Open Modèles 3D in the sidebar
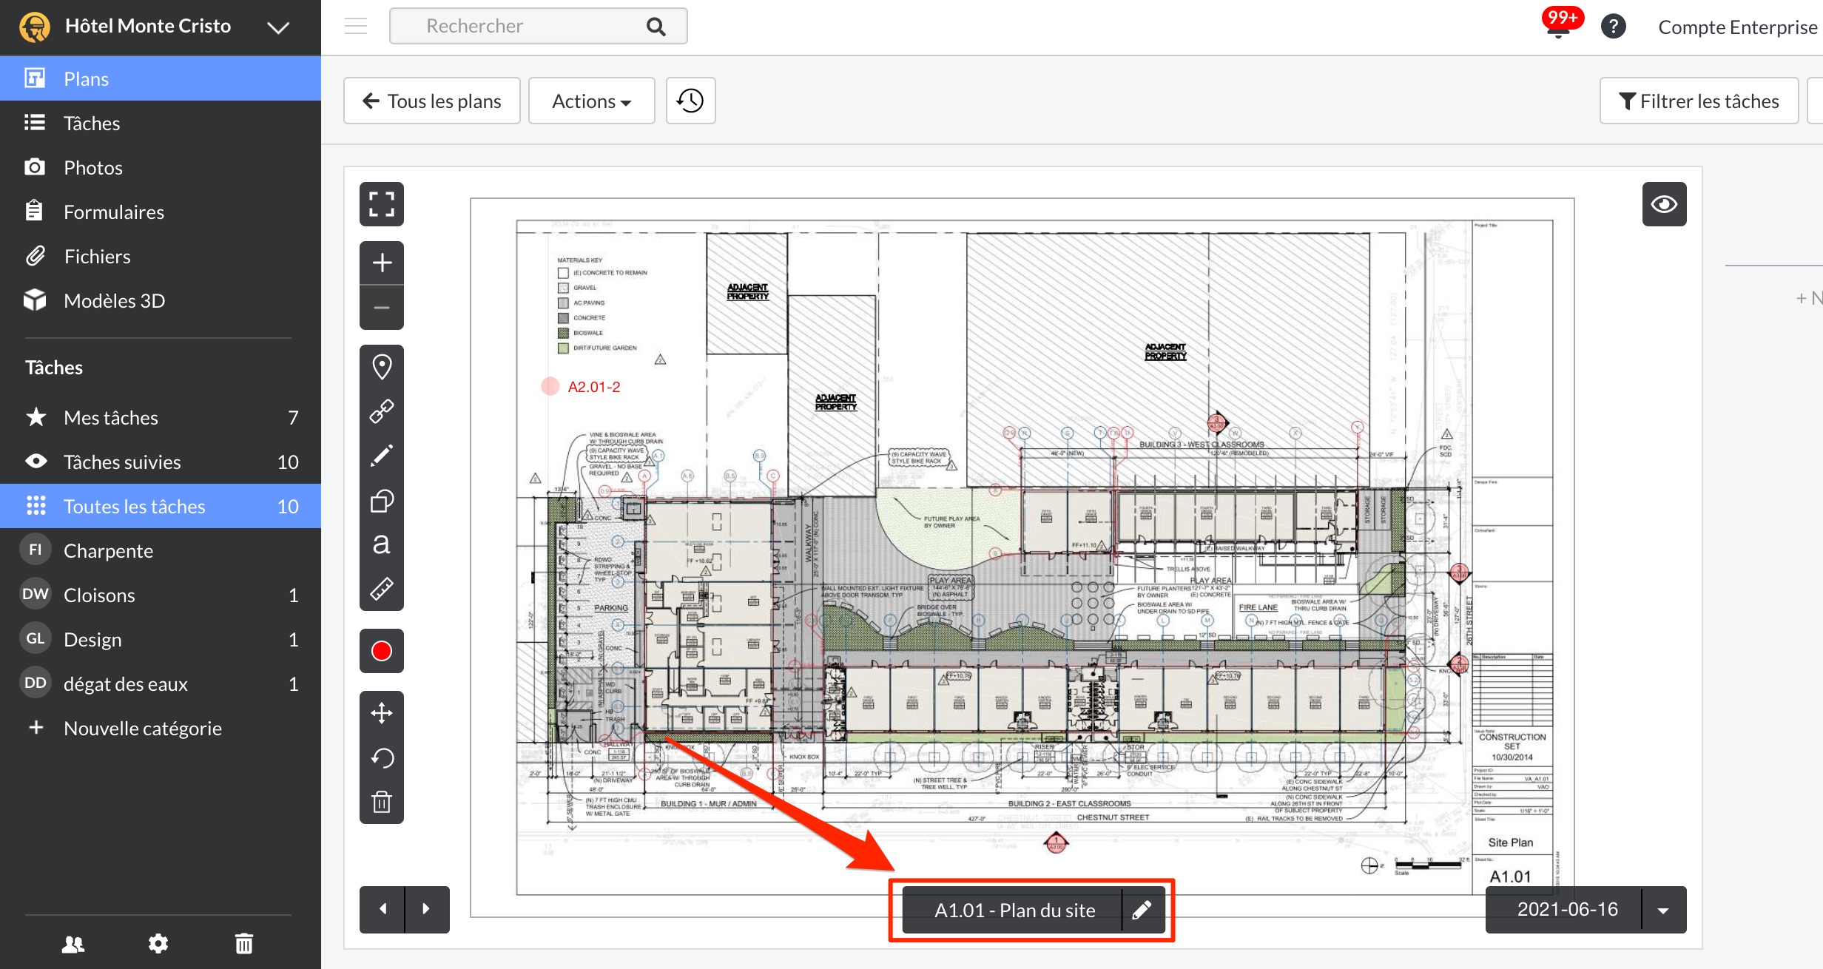The image size is (1823, 969). click(114, 300)
